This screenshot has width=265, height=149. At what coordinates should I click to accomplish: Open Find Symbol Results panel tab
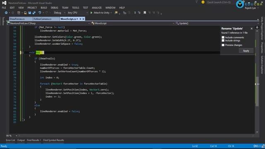click(x=53, y=140)
